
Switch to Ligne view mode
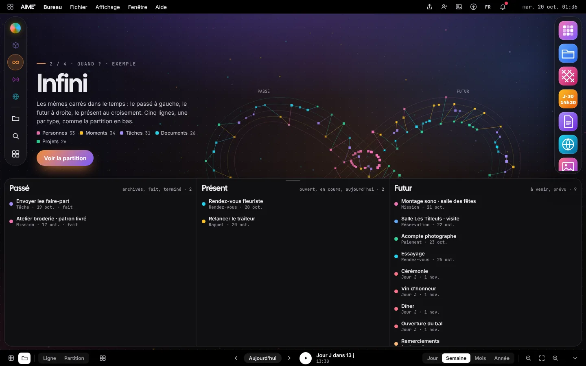tap(50, 358)
